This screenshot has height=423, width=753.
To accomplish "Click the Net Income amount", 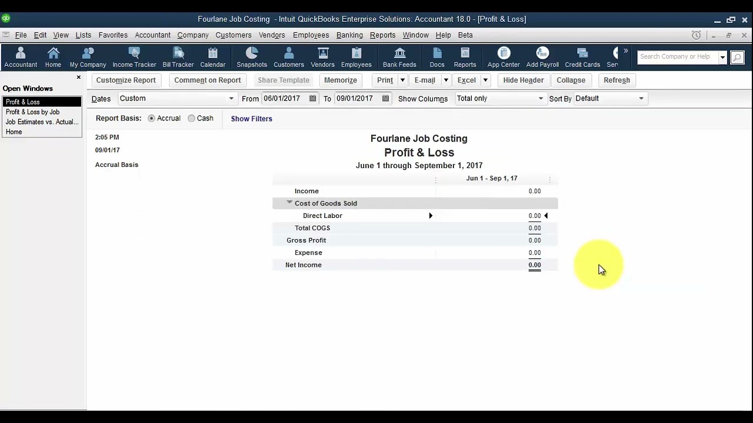I will 534,265.
